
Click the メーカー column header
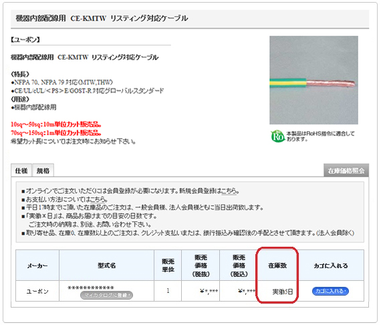point(37,265)
